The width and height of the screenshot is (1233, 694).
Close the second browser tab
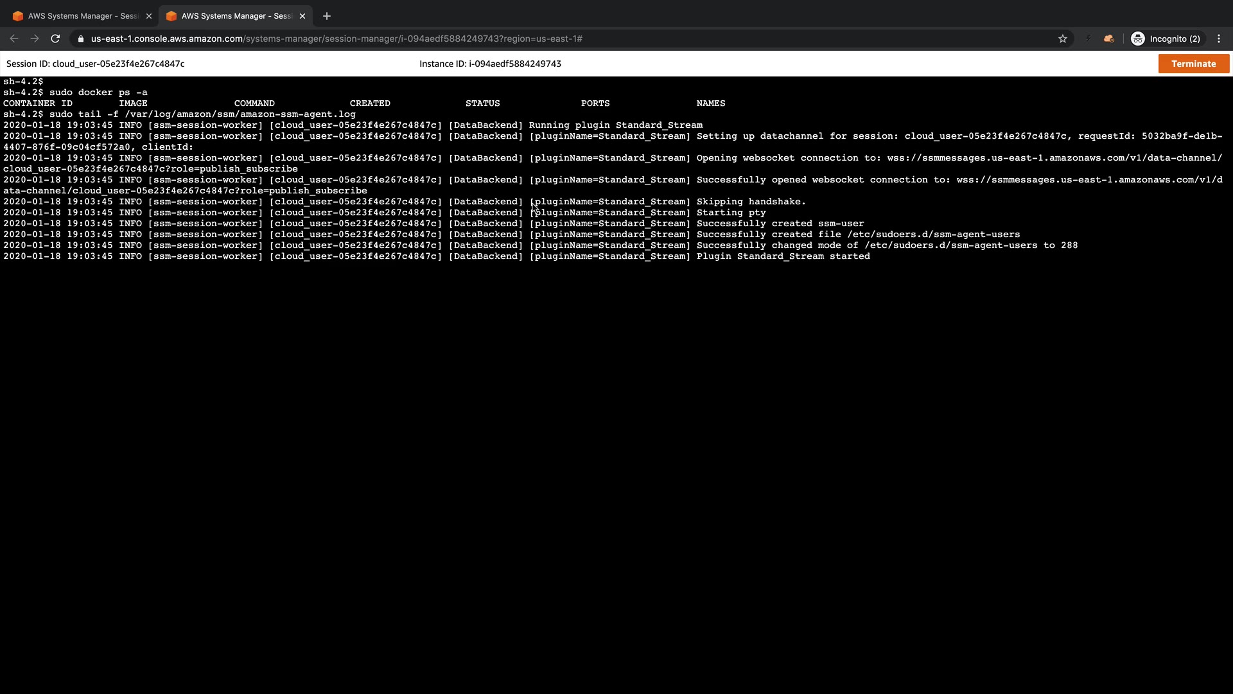tap(302, 16)
